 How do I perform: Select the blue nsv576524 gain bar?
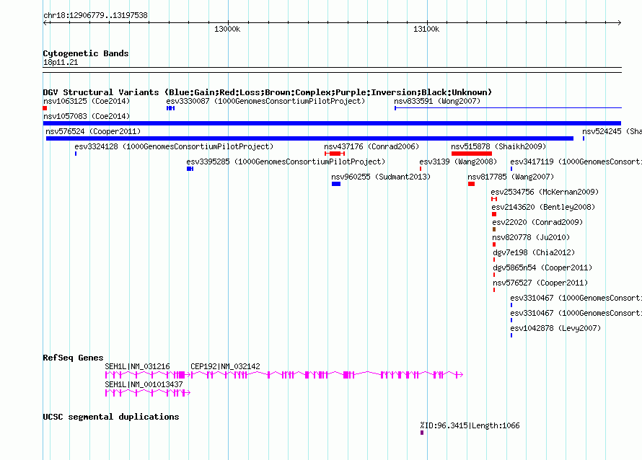coord(309,138)
